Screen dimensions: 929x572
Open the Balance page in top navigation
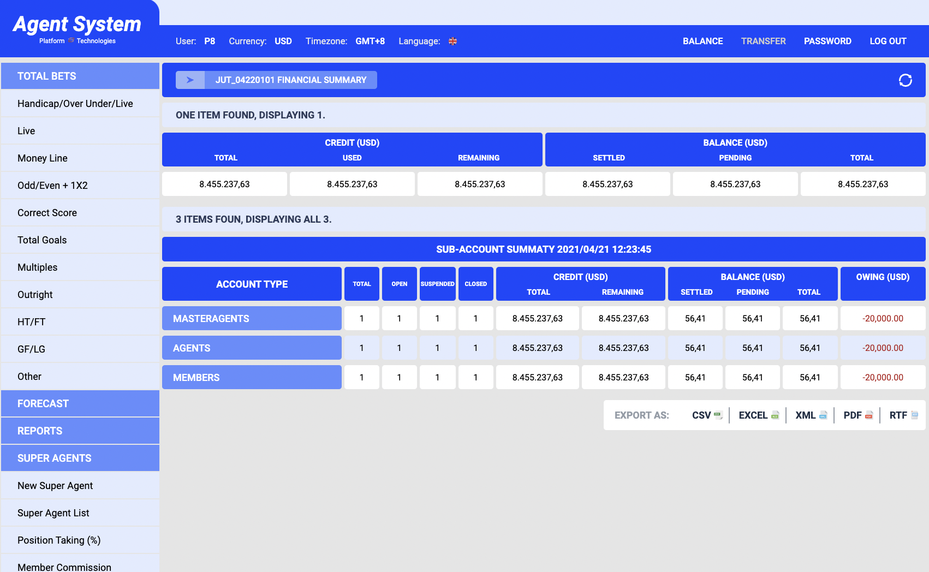point(702,41)
